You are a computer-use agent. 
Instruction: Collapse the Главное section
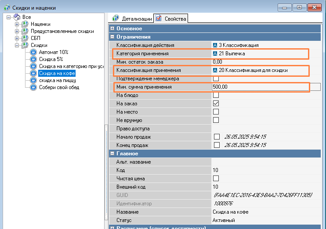(112, 154)
